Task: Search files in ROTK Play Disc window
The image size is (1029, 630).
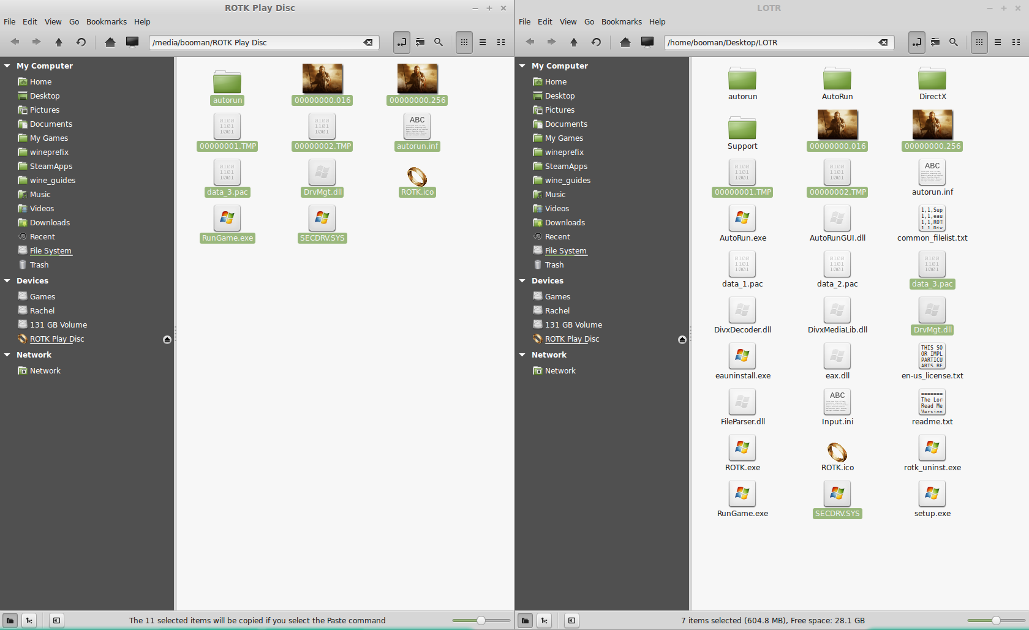Action: click(439, 42)
